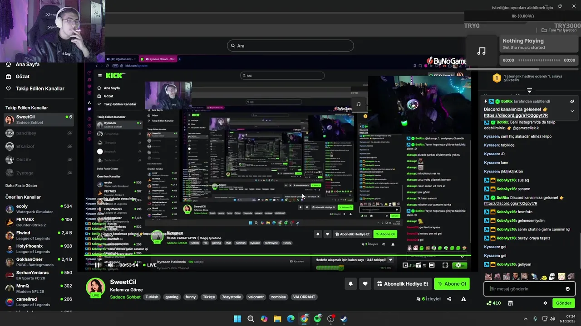Mute the stream player volume
This screenshot has height=326, width=581.
click(110, 265)
